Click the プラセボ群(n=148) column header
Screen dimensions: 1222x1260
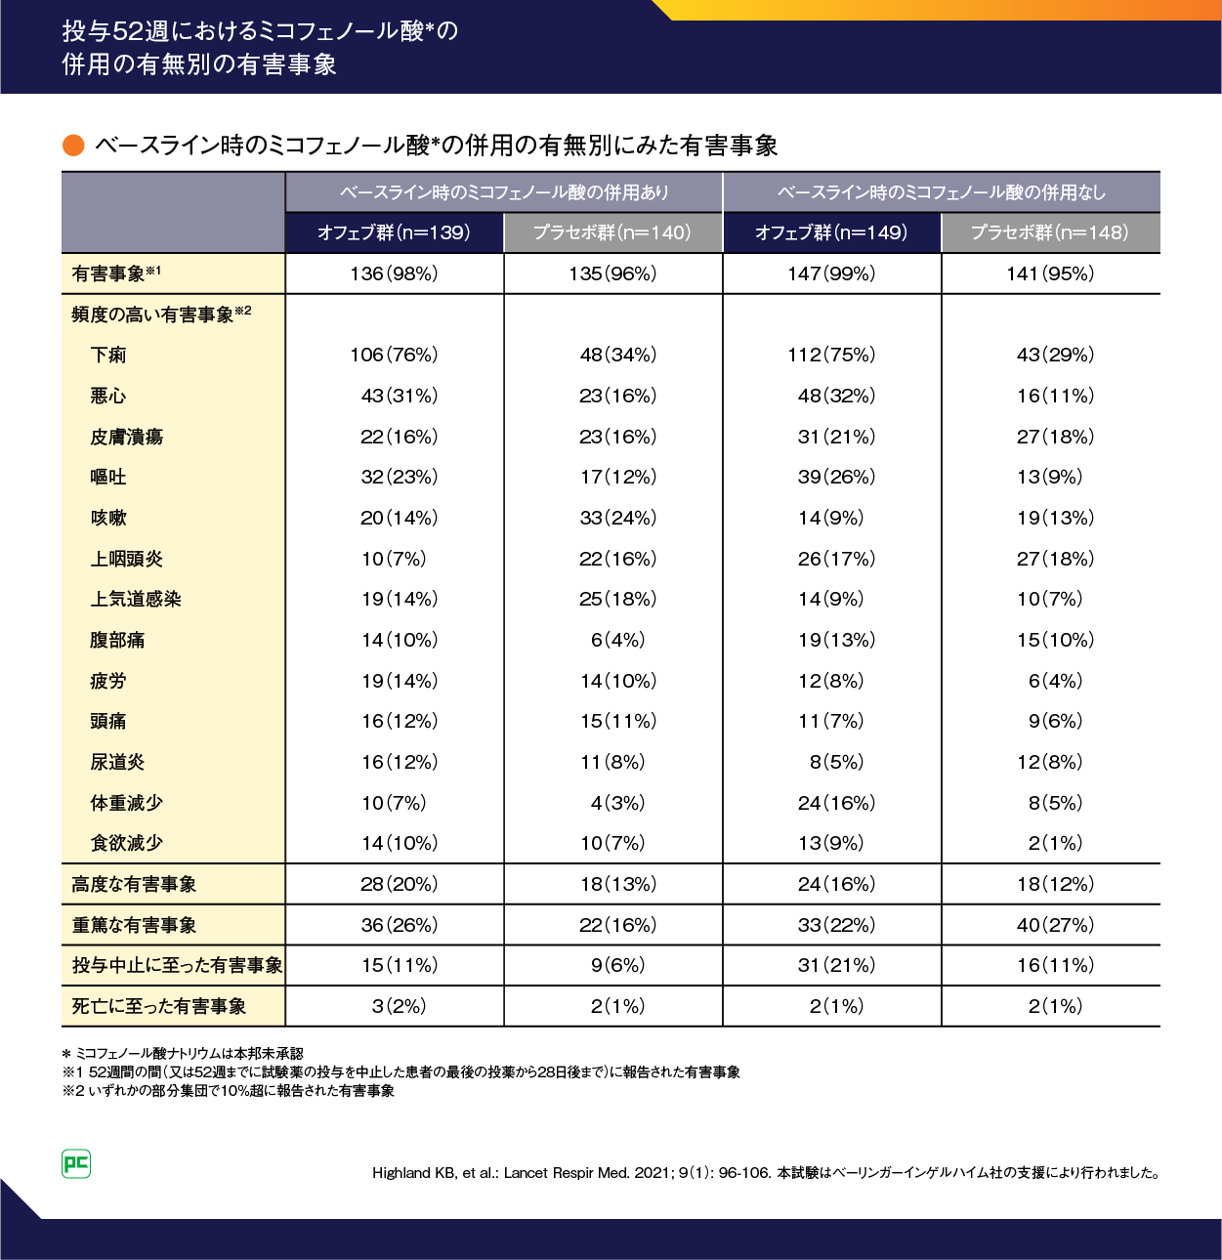1050,232
